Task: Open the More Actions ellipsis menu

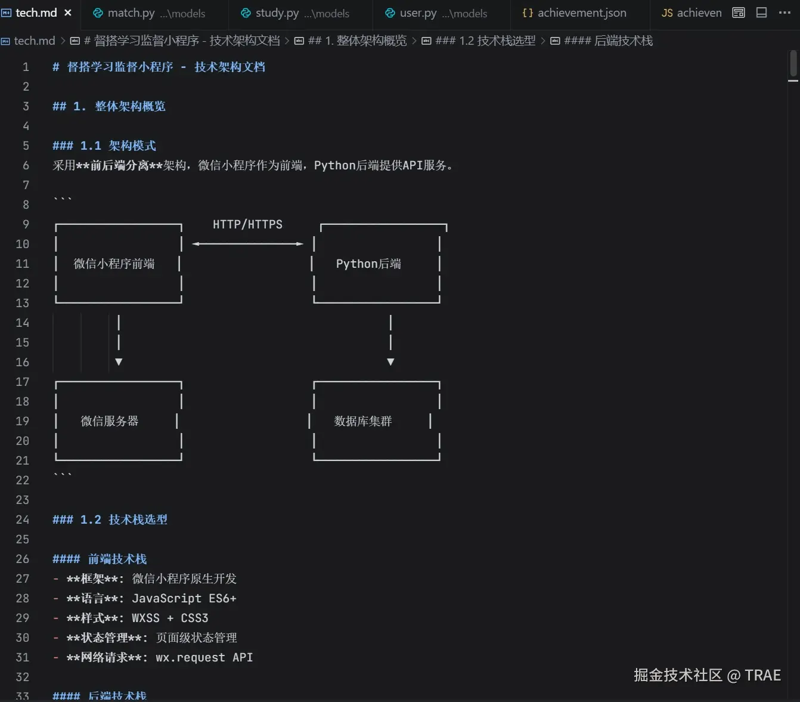Action: point(785,13)
